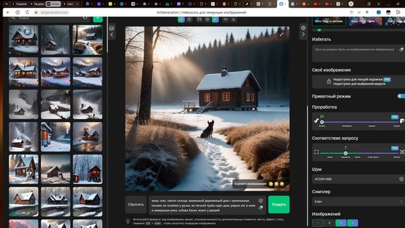405x228 pixels.
Task: Click the lightbulb hint icon below the prompt
Action: pos(128,221)
